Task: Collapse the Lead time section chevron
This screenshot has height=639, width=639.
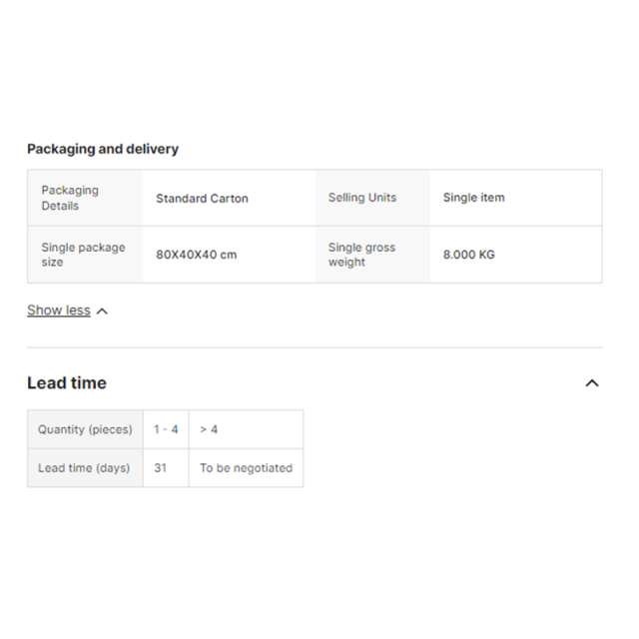Action: [x=592, y=383]
